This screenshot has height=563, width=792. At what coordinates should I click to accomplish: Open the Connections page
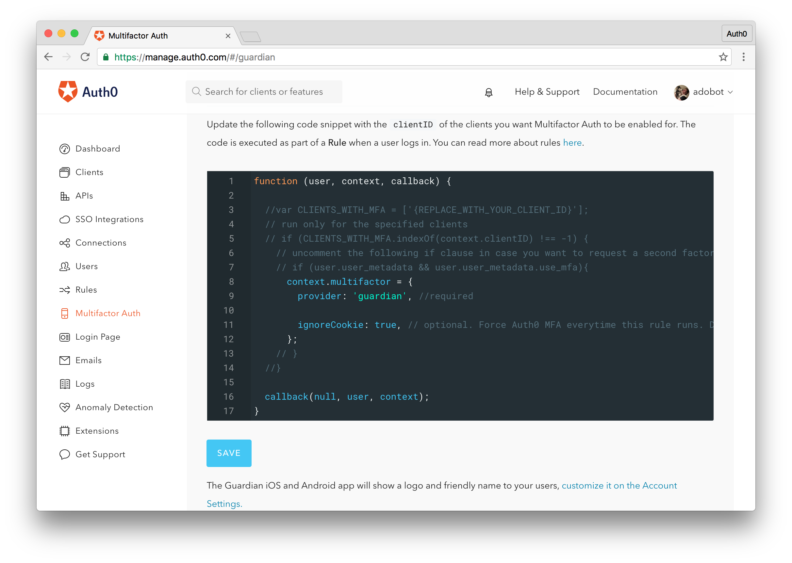[101, 243]
